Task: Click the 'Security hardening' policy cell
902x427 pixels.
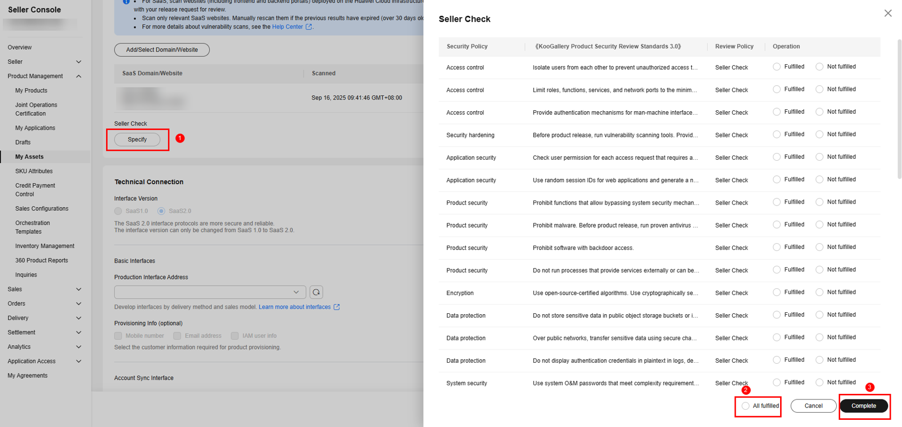Action: click(470, 135)
